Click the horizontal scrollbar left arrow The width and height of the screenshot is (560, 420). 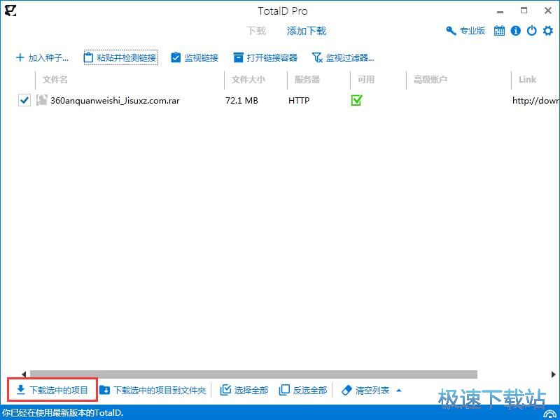click(x=24, y=374)
